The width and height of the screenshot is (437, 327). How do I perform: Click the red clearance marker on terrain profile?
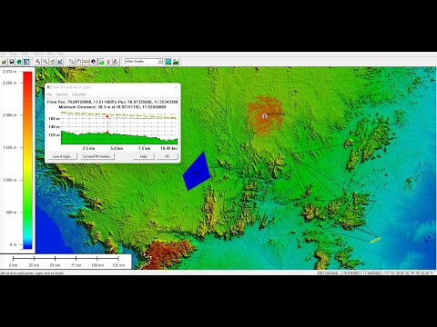point(107,132)
